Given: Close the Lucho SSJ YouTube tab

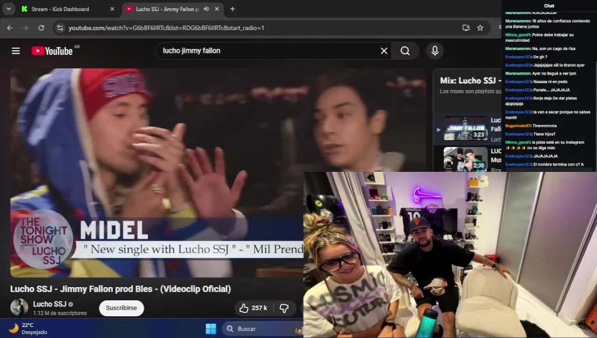Looking at the screenshot, I should pos(216,9).
